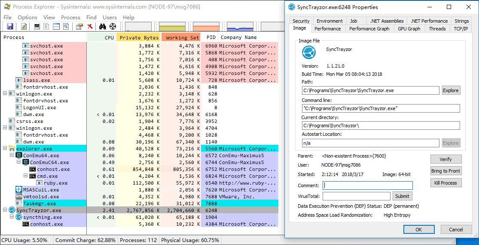Click the Taskmgr.exe process icon

[x=19, y=203]
